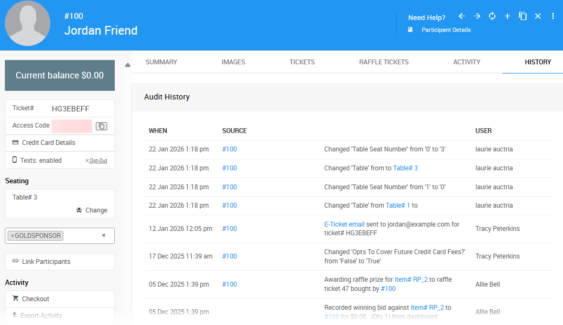Remove the GOLDSPONSOR tag
The height and width of the screenshot is (325, 563).
point(12,236)
